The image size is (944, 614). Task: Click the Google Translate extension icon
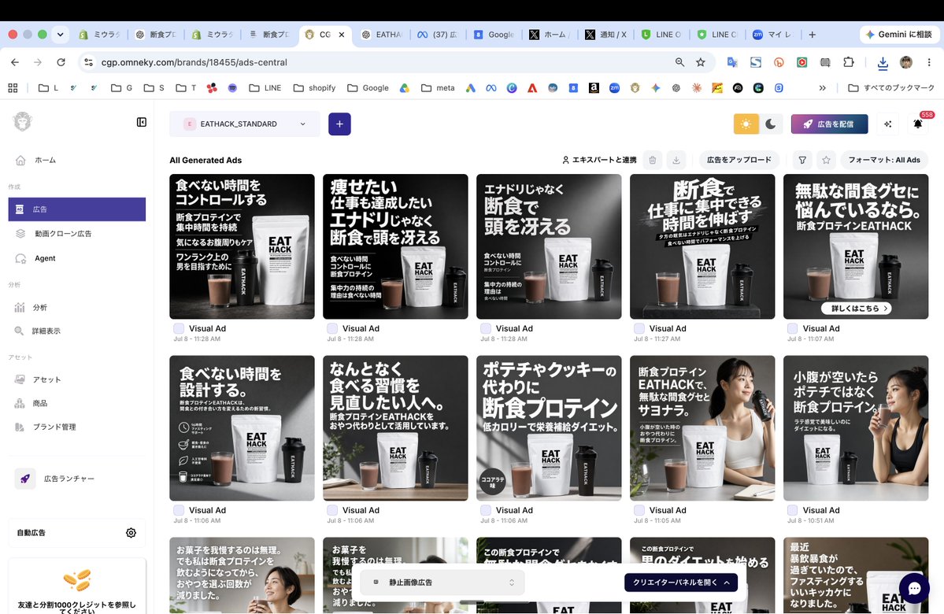[x=732, y=62]
